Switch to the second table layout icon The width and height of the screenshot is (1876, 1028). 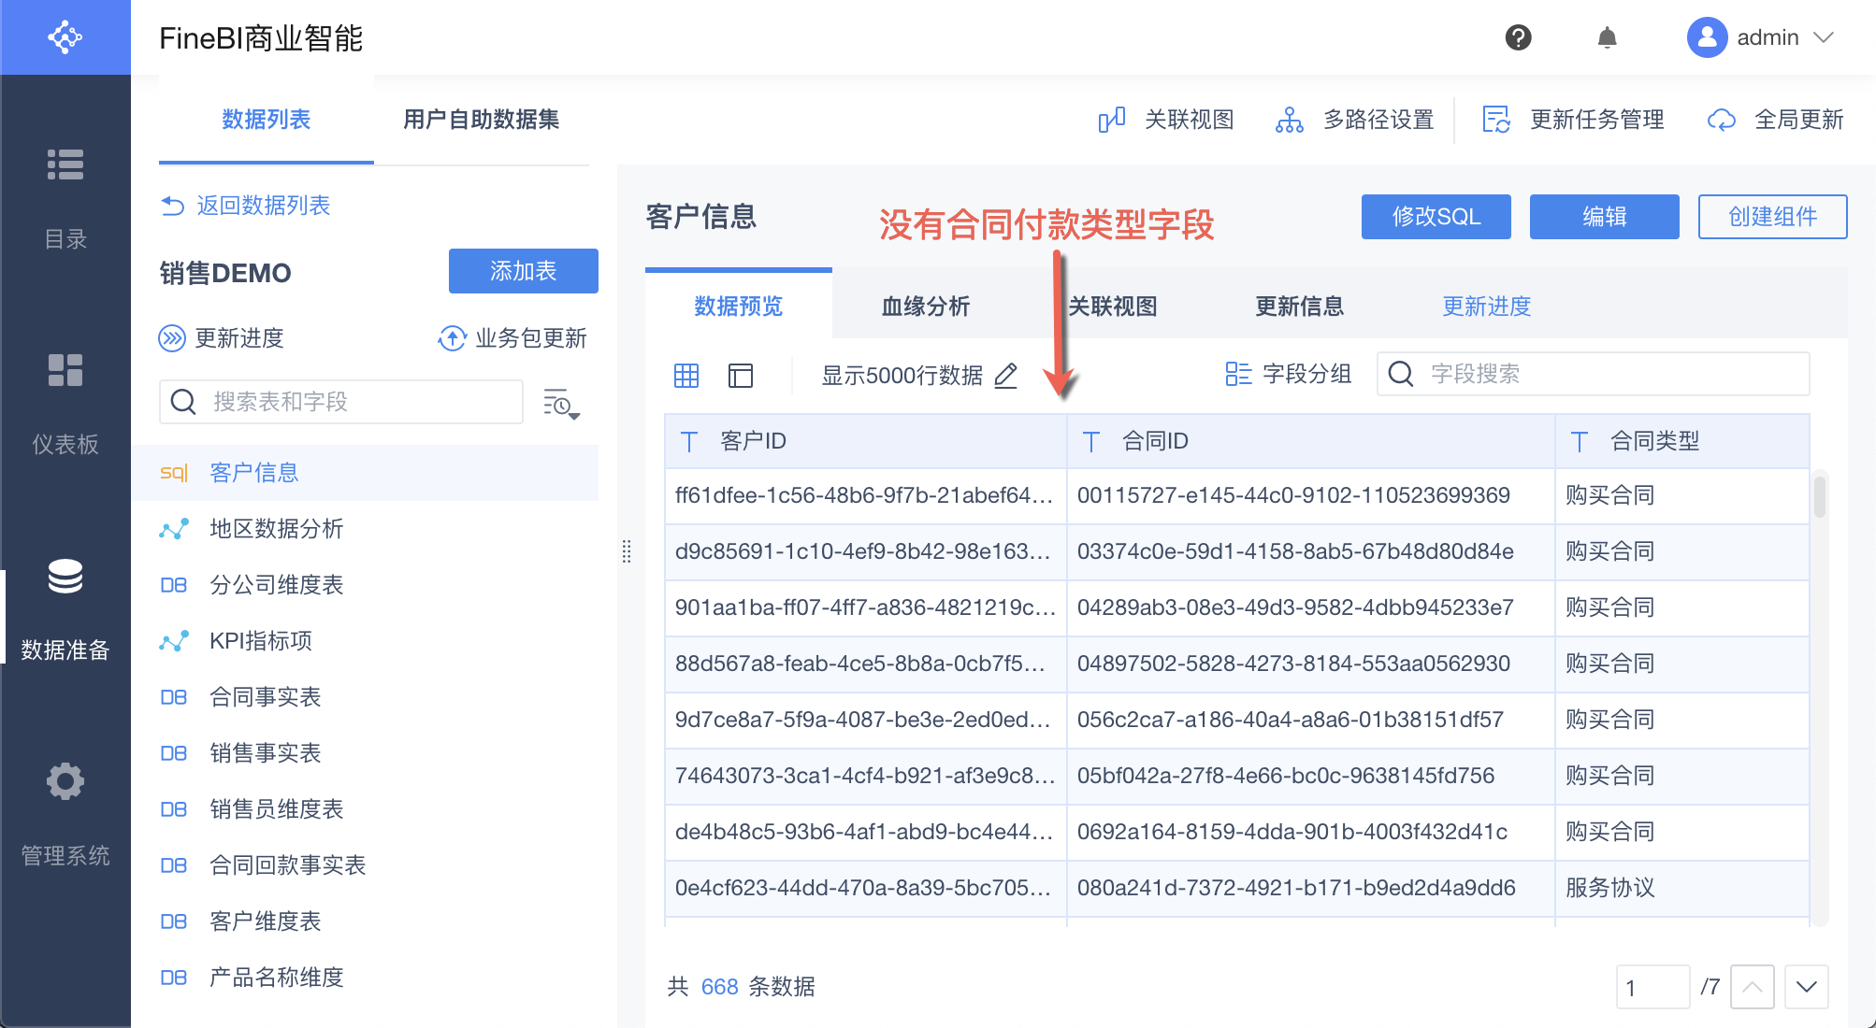[x=741, y=376]
